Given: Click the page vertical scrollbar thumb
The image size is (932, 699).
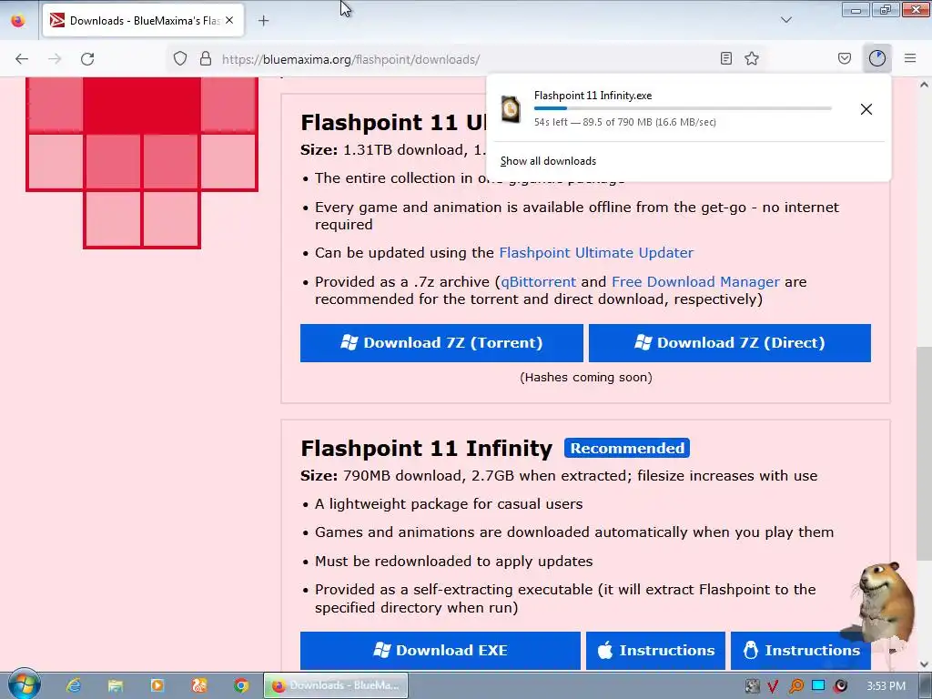Looking at the screenshot, I should (924, 453).
